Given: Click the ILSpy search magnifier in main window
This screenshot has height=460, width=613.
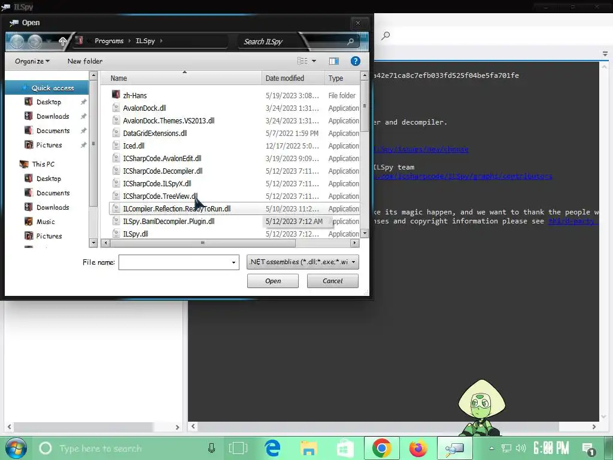Looking at the screenshot, I should 386,35.
